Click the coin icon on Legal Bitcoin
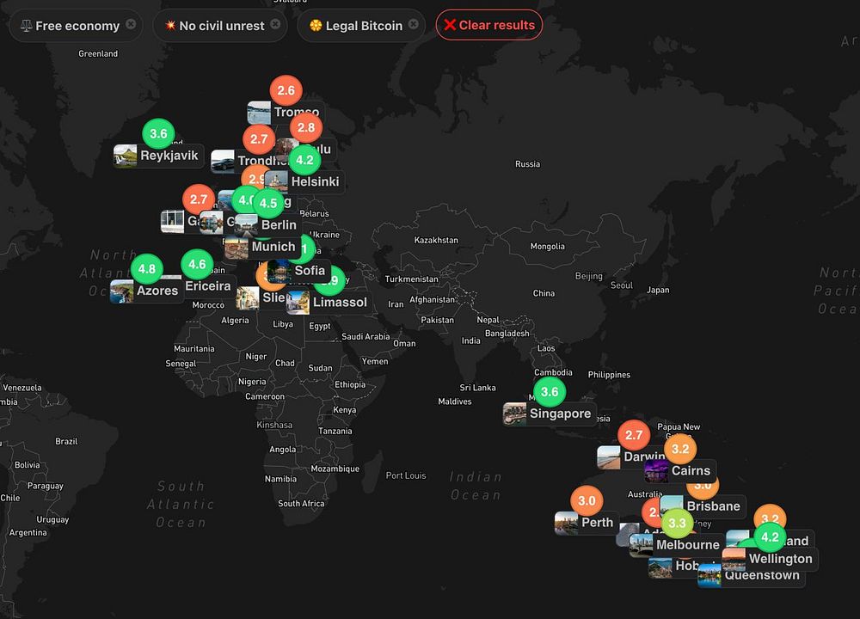The width and height of the screenshot is (860, 619). point(316,25)
